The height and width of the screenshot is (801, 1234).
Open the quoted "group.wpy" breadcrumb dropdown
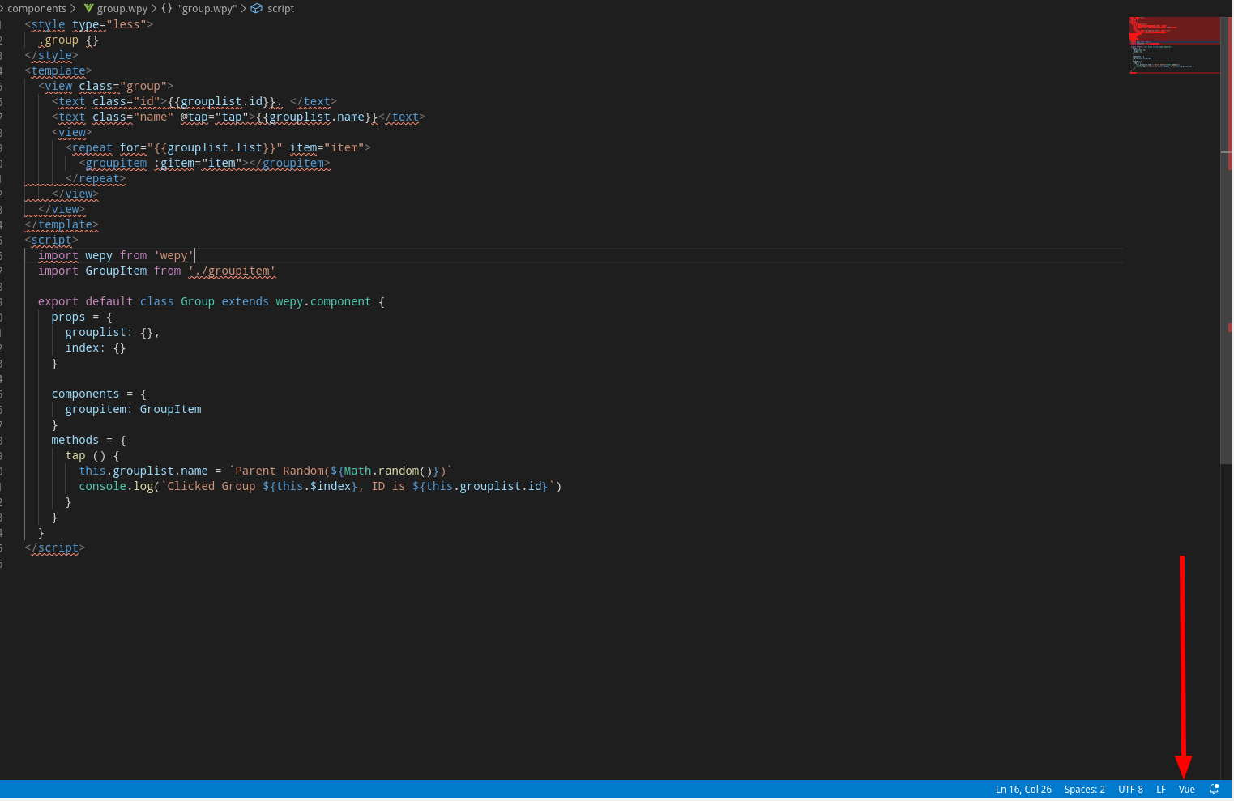click(208, 8)
